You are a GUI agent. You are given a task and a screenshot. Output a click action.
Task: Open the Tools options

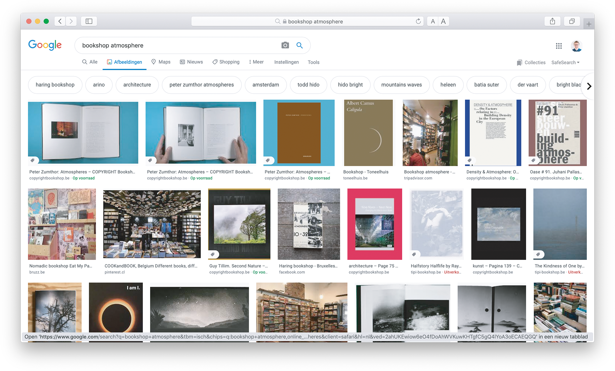pyautogui.click(x=313, y=62)
